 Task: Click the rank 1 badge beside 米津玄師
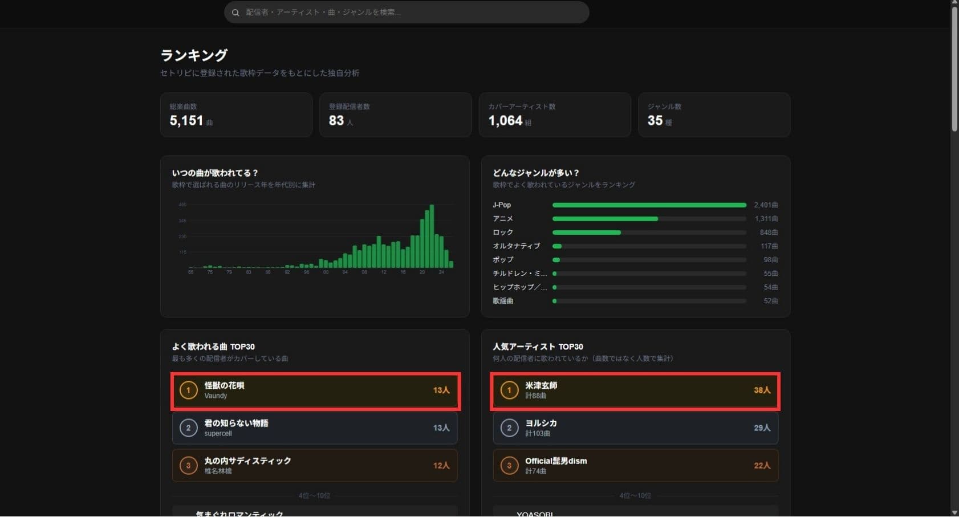pyautogui.click(x=509, y=390)
